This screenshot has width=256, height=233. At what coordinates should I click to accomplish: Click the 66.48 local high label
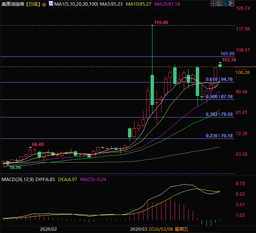click(38, 145)
